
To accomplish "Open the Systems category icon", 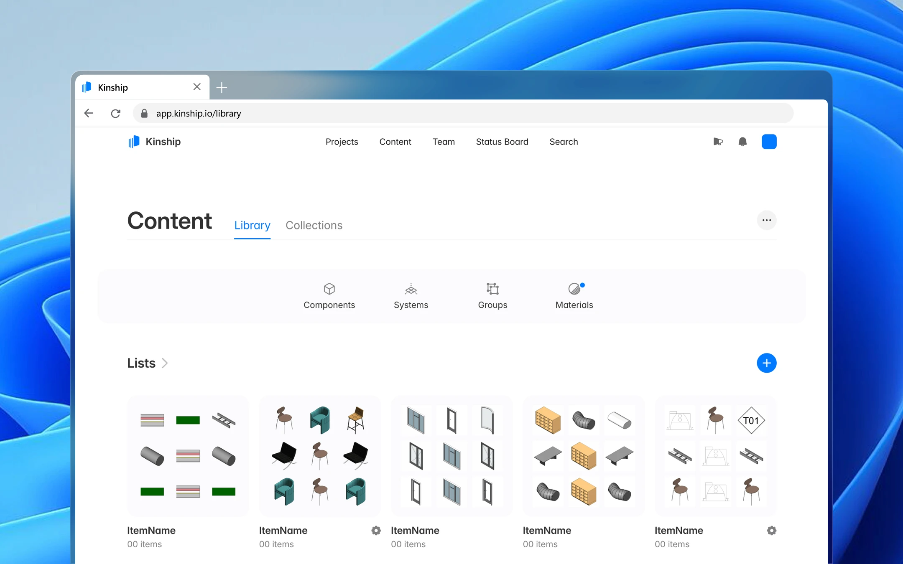I will (411, 289).
